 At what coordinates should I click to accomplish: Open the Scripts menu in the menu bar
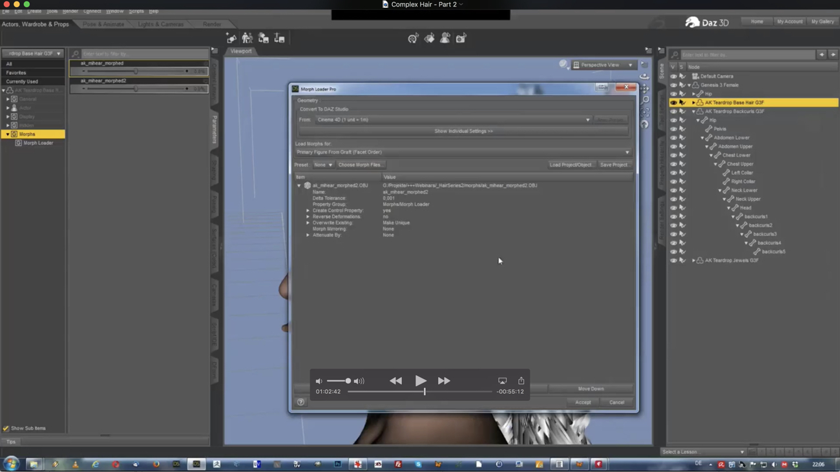coord(136,11)
